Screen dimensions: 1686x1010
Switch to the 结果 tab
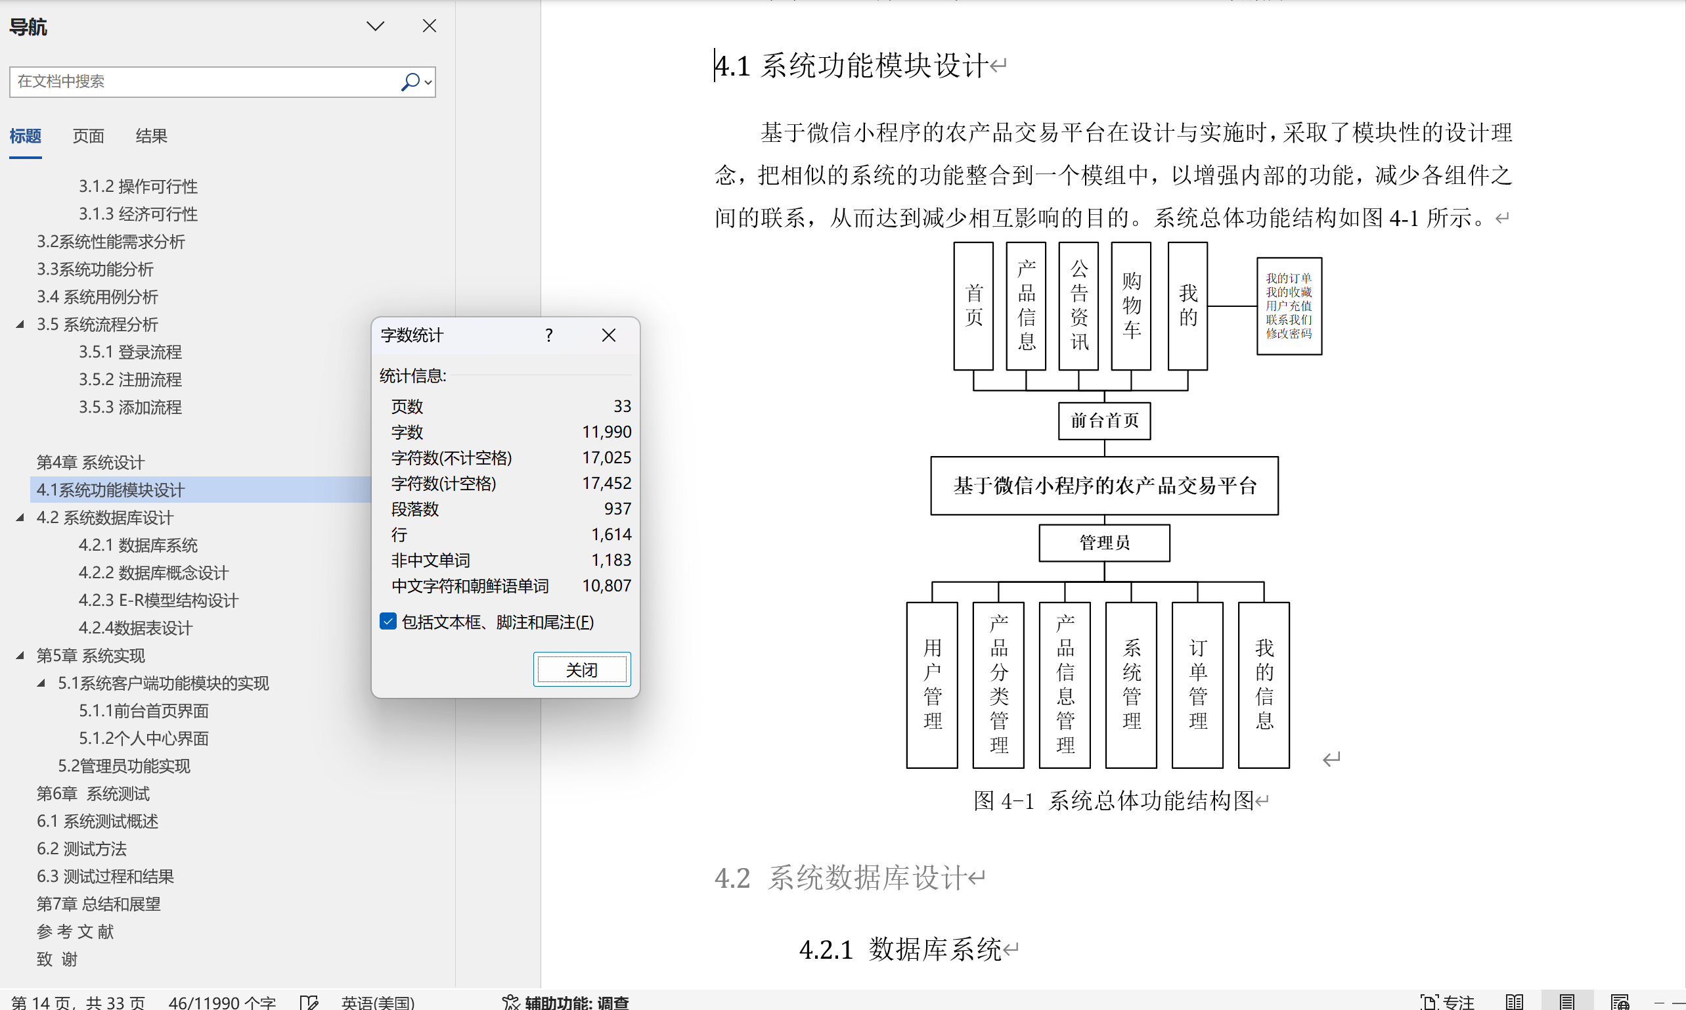pos(151,135)
